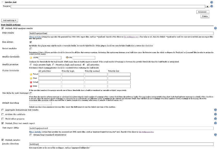Open help for Publish PMD analysis results
This screenshot has height=149, width=219.
[x=216, y=28]
